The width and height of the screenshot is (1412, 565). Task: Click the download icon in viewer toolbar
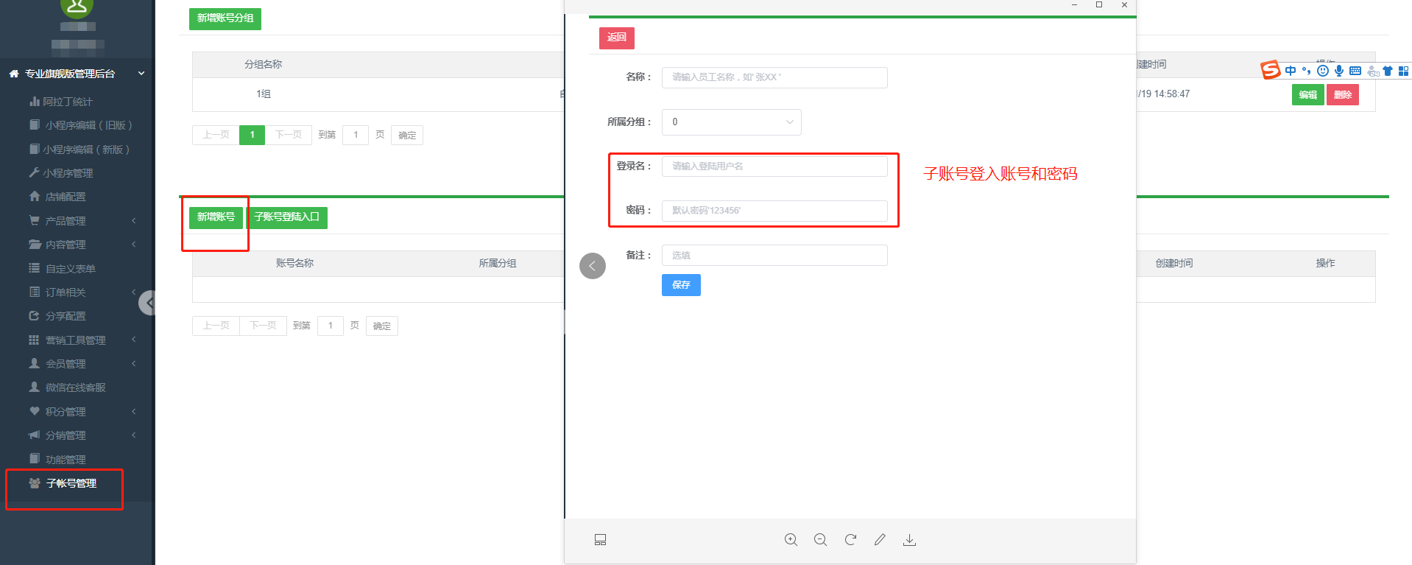point(910,540)
